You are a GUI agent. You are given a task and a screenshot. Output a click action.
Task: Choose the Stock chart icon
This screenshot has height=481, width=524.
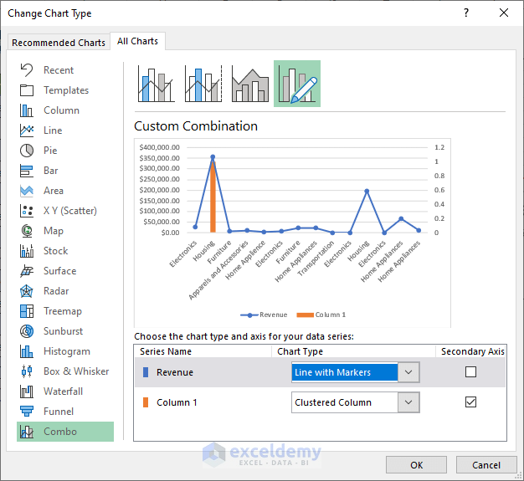(27, 250)
